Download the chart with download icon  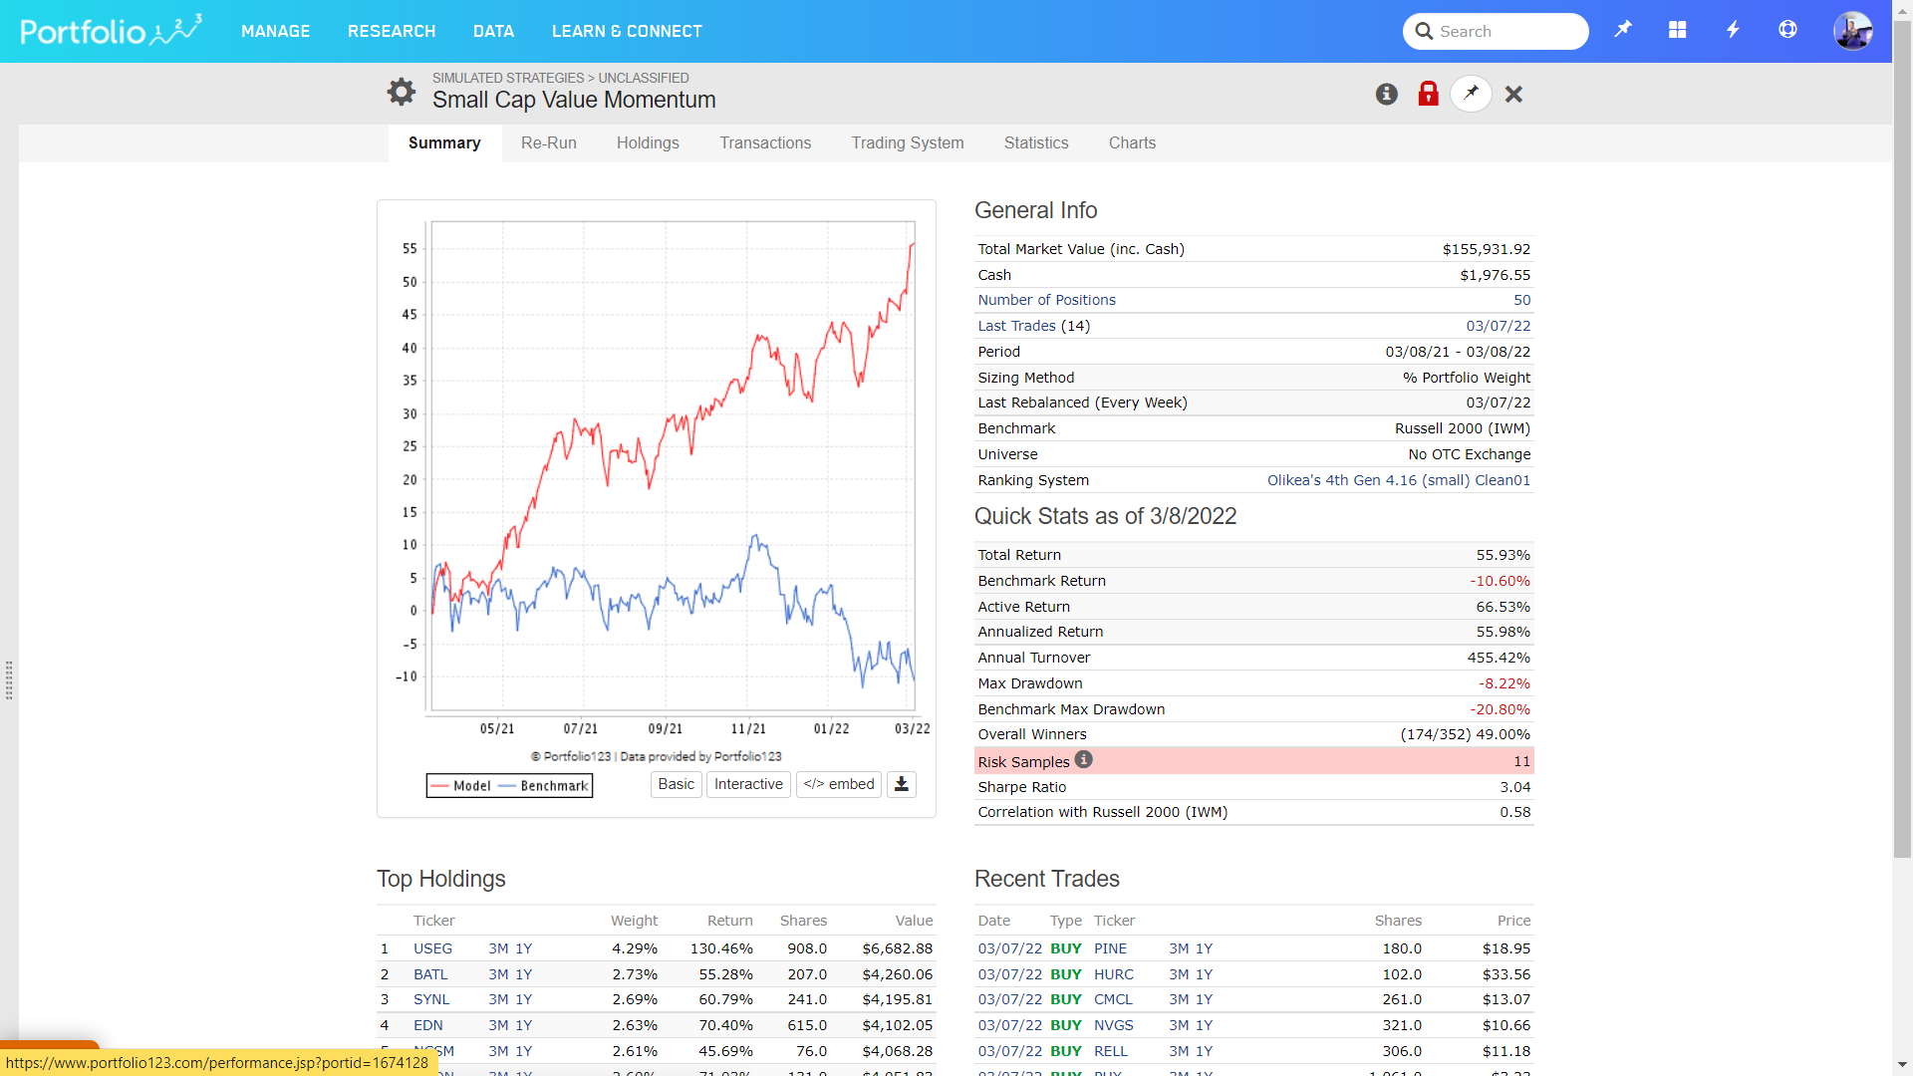(901, 784)
